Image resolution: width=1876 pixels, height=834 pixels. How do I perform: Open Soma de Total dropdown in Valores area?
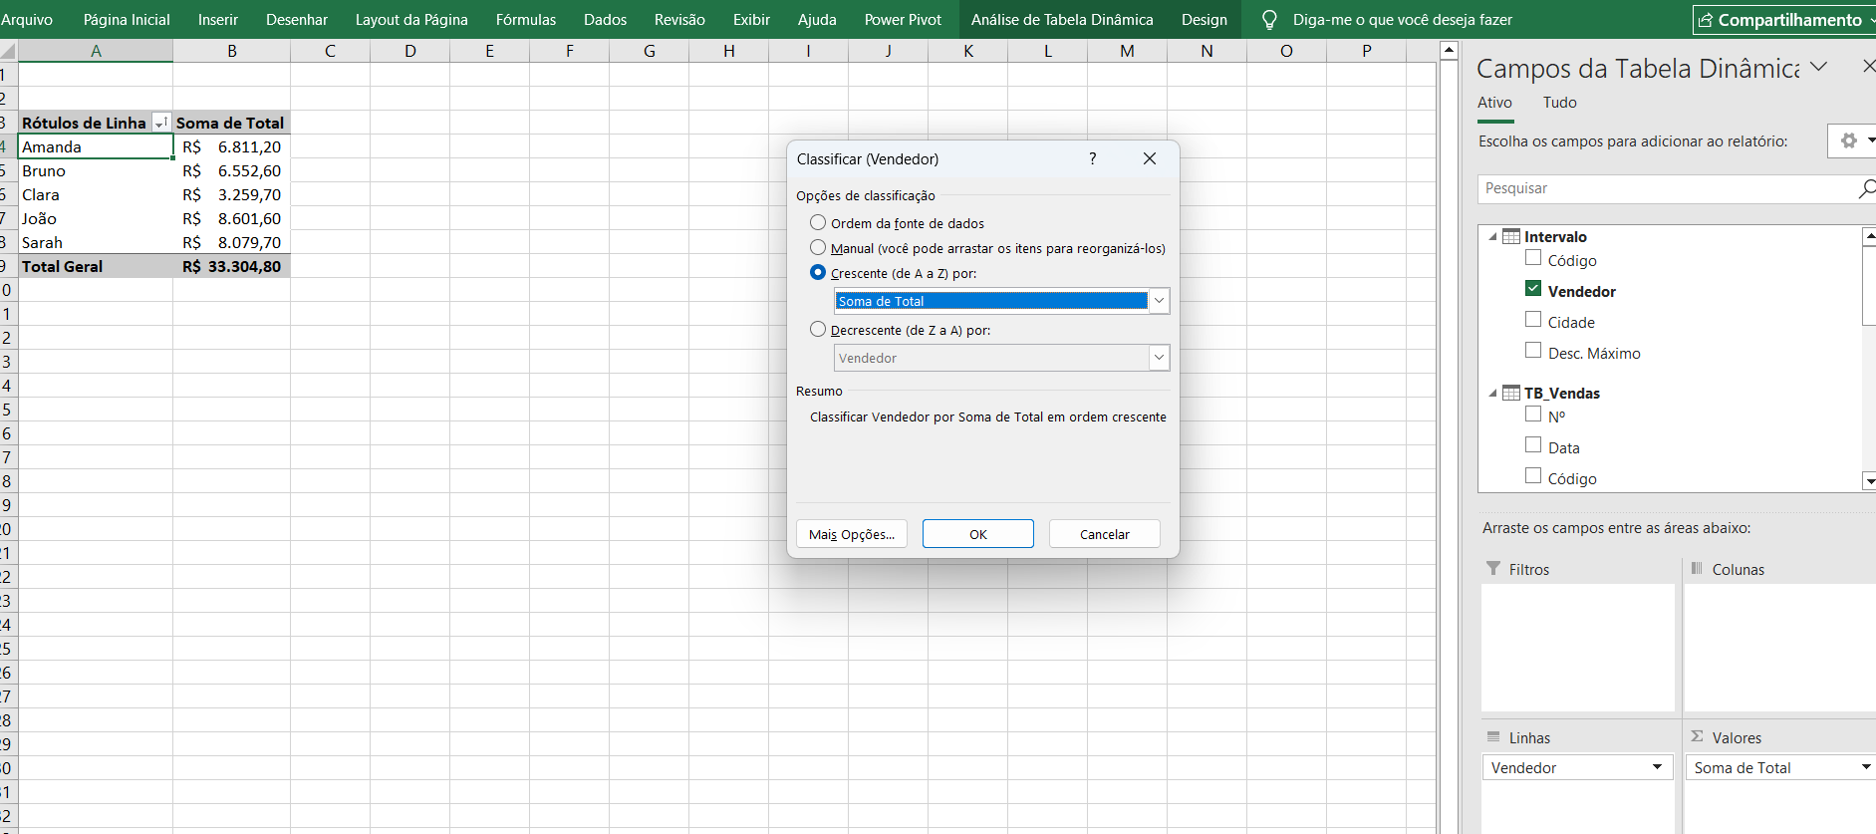pyautogui.click(x=1866, y=767)
